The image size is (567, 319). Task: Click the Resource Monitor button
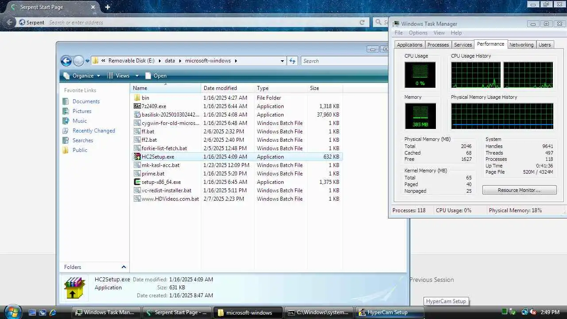[x=519, y=190]
